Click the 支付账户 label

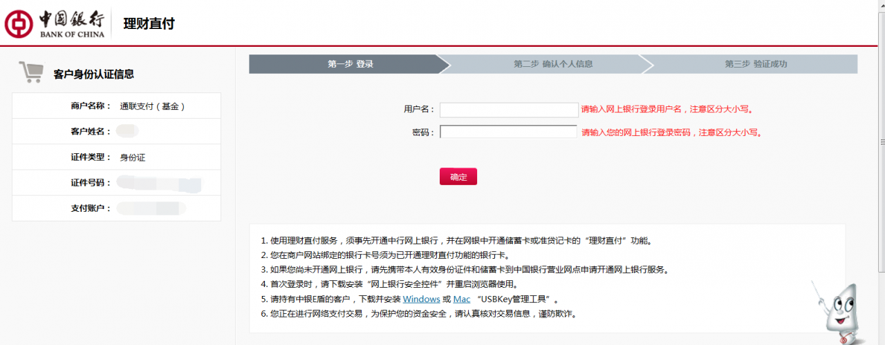click(x=91, y=208)
